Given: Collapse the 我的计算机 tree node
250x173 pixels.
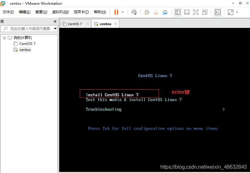Looking at the screenshot, I should [4, 38].
